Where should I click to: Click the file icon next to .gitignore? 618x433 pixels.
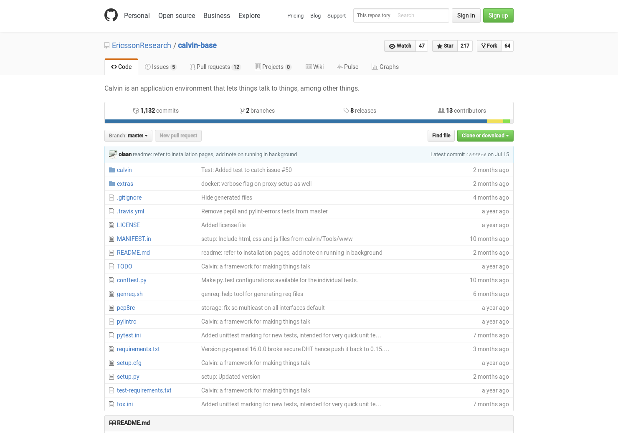pyautogui.click(x=111, y=198)
